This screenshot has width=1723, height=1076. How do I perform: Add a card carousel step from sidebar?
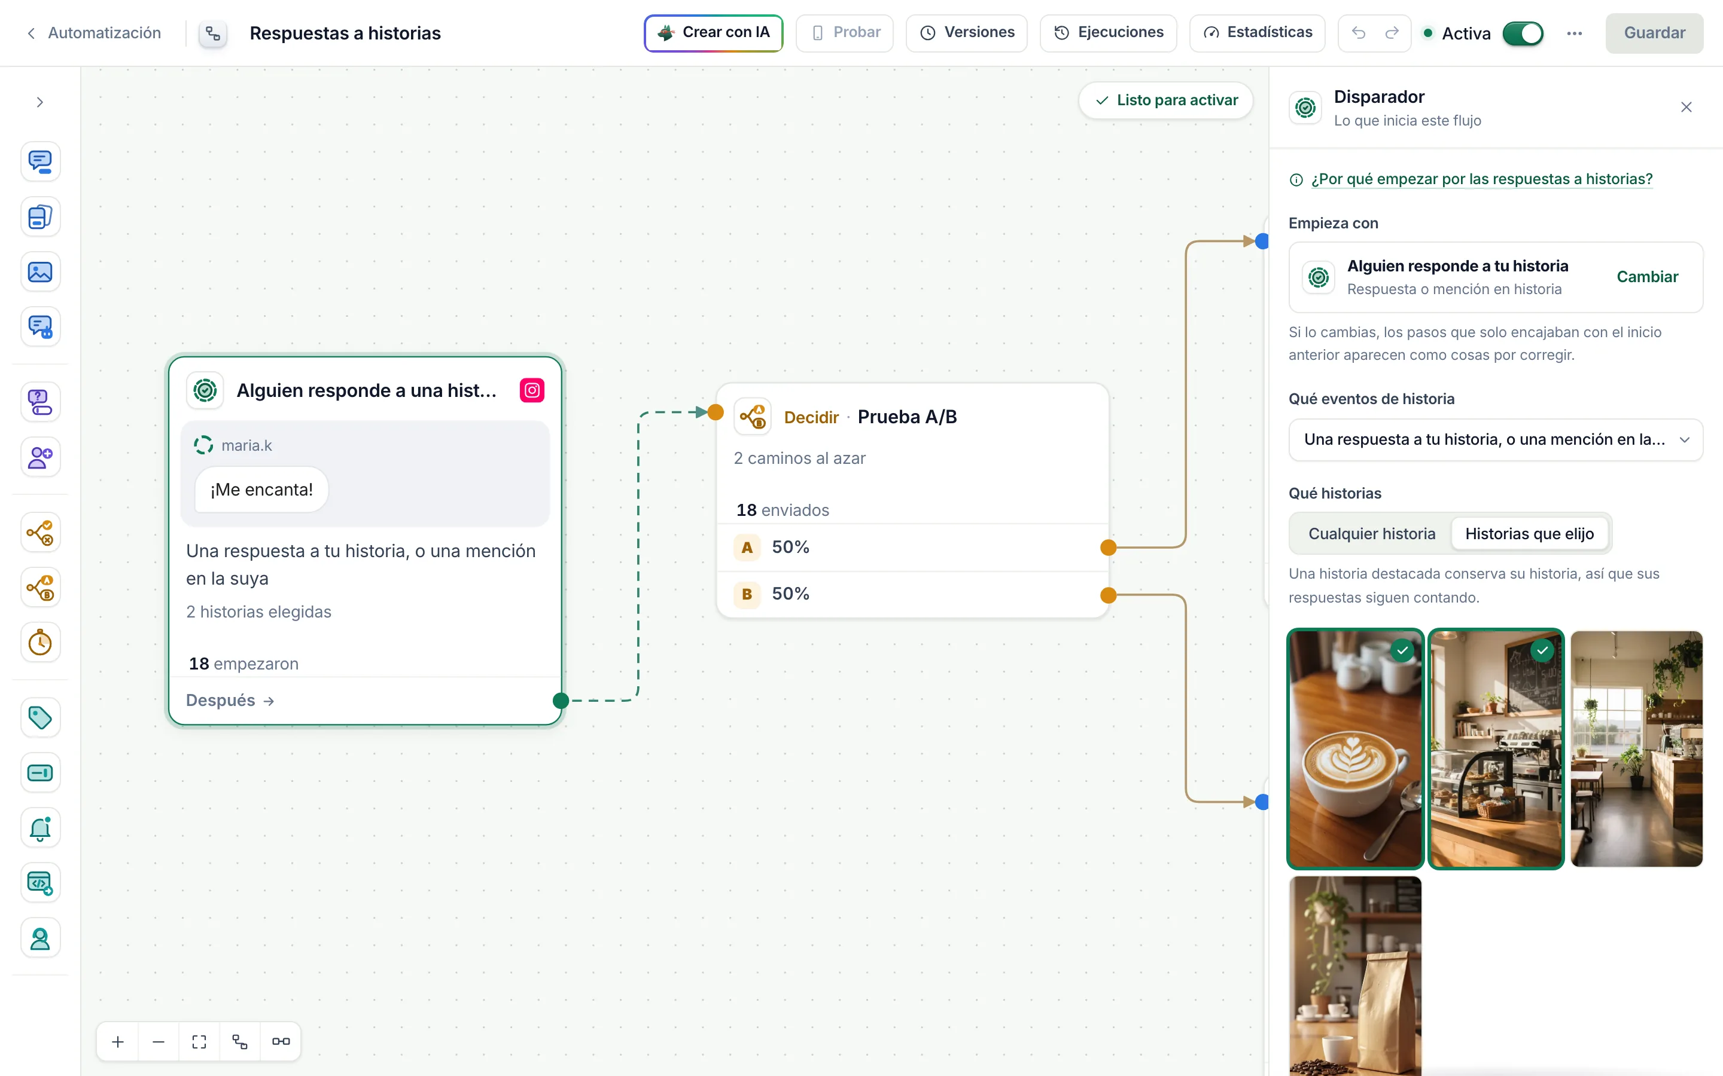coord(40,217)
